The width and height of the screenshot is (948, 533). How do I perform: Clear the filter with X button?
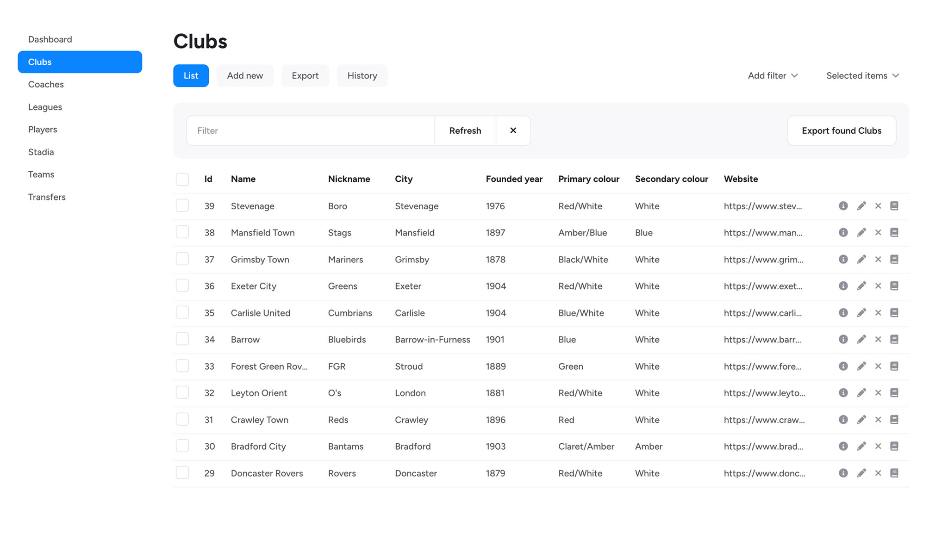pyautogui.click(x=513, y=130)
